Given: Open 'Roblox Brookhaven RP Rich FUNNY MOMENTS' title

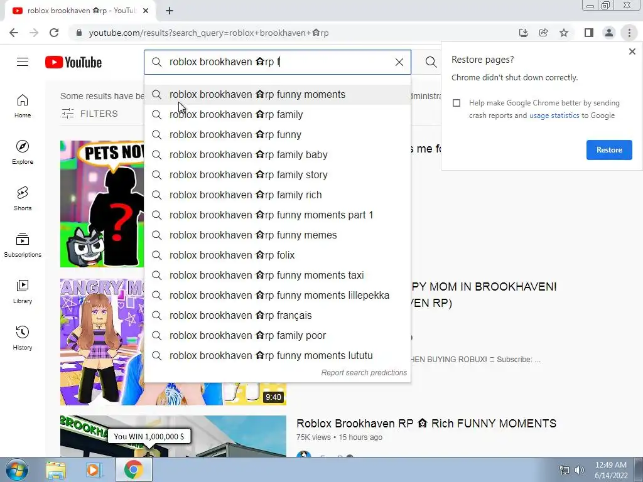Looking at the screenshot, I should coord(426,424).
